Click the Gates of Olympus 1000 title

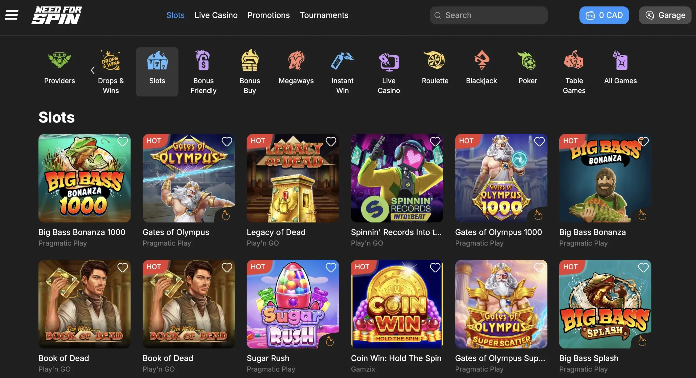point(498,232)
